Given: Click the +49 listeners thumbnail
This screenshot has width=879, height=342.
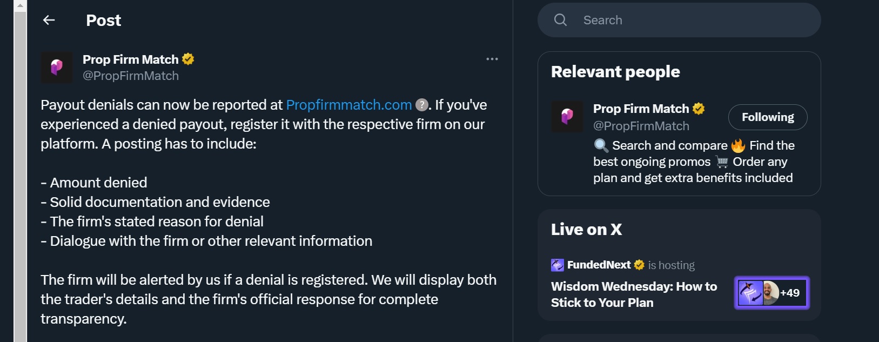Looking at the screenshot, I should [x=771, y=293].
